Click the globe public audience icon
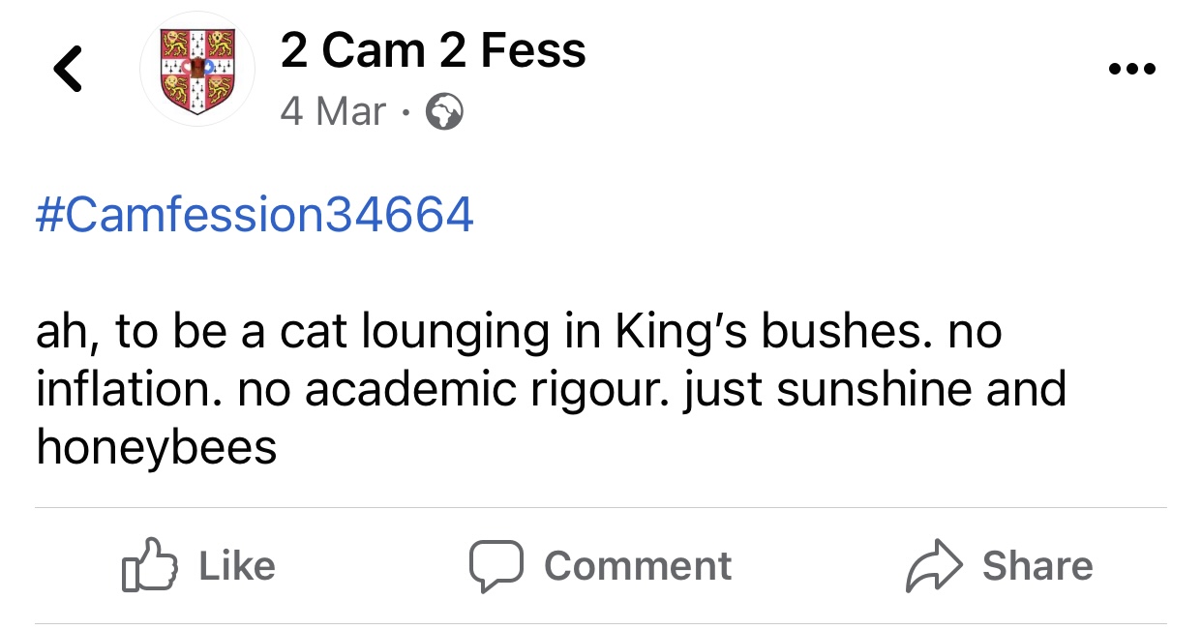This screenshot has width=1202, height=630. coord(444,113)
